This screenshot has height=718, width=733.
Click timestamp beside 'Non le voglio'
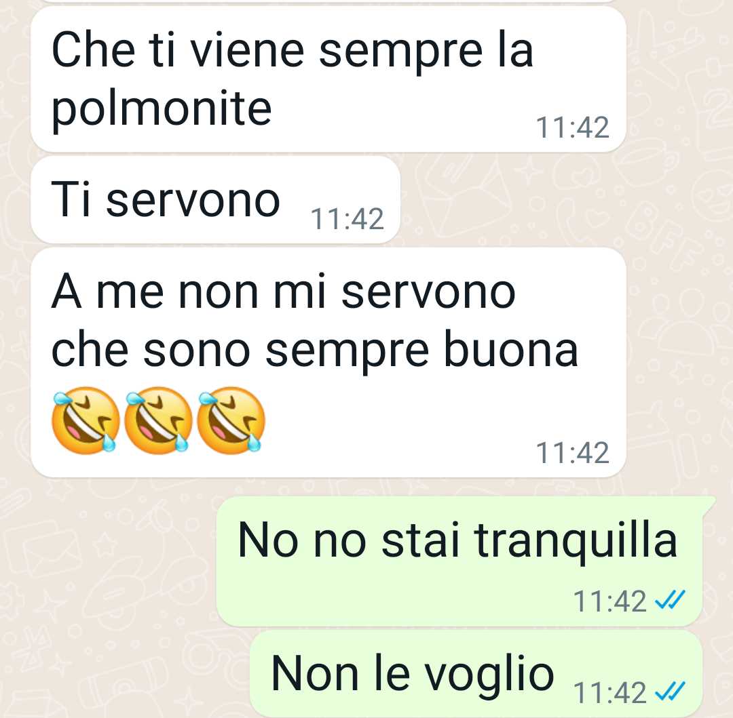pyautogui.click(x=610, y=692)
